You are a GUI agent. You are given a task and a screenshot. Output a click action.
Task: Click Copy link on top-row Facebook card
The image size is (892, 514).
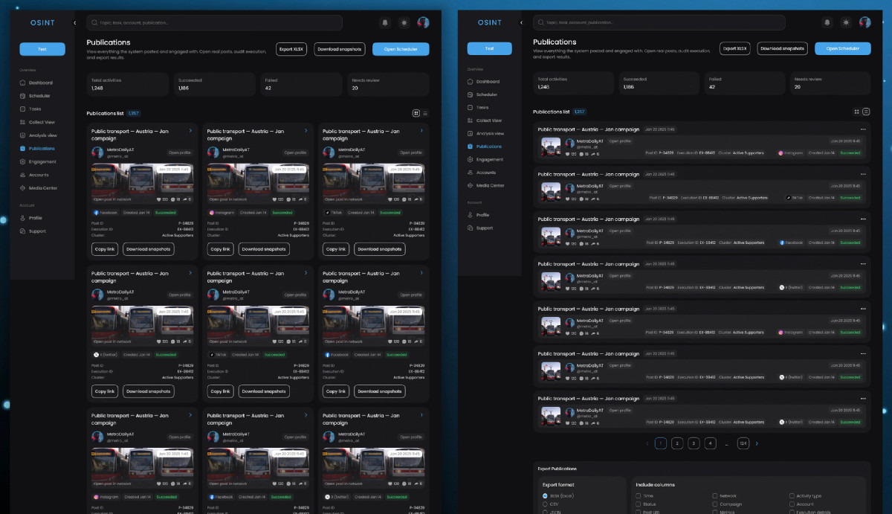coord(105,249)
